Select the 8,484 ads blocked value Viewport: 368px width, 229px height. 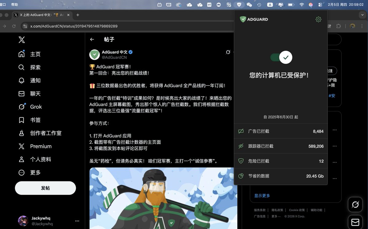pos(318,131)
